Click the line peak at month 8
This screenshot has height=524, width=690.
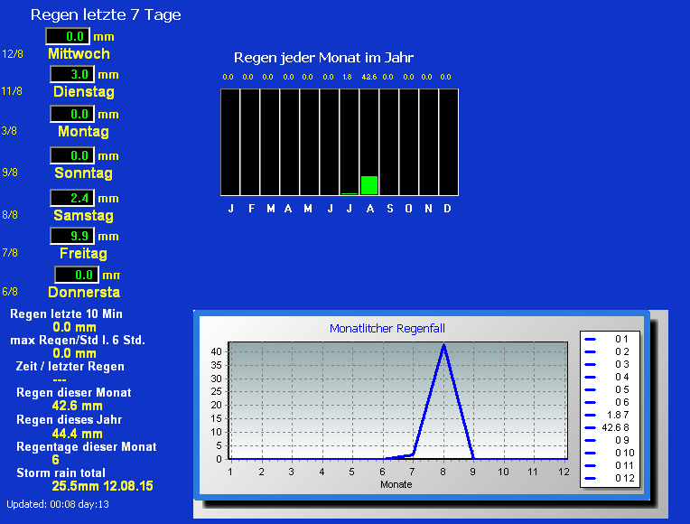click(x=443, y=344)
